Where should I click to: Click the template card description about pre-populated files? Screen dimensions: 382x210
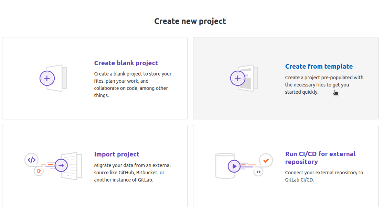pos(324,85)
